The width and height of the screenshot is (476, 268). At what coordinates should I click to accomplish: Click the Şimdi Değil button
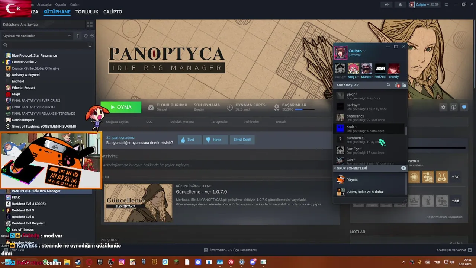click(x=242, y=140)
